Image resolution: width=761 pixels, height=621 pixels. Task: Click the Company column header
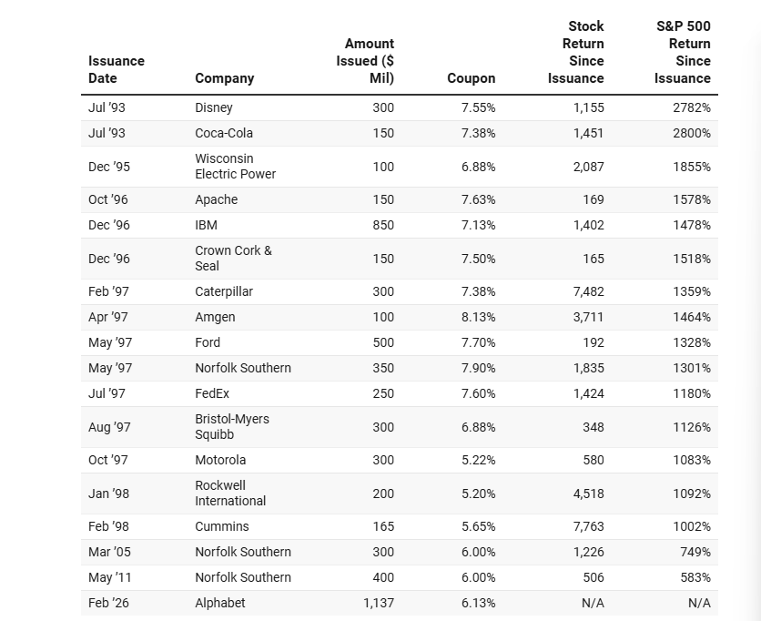[224, 78]
